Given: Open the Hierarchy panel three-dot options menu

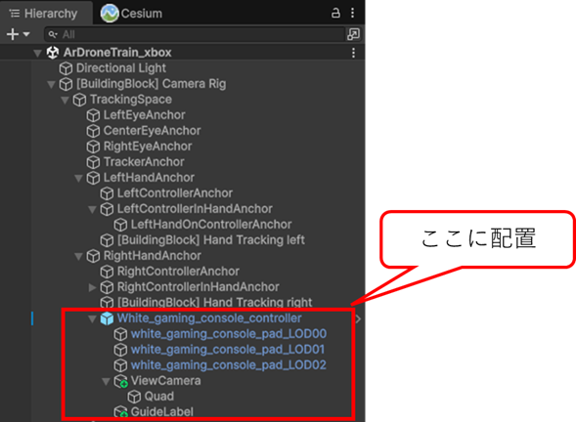Looking at the screenshot, I should [353, 14].
